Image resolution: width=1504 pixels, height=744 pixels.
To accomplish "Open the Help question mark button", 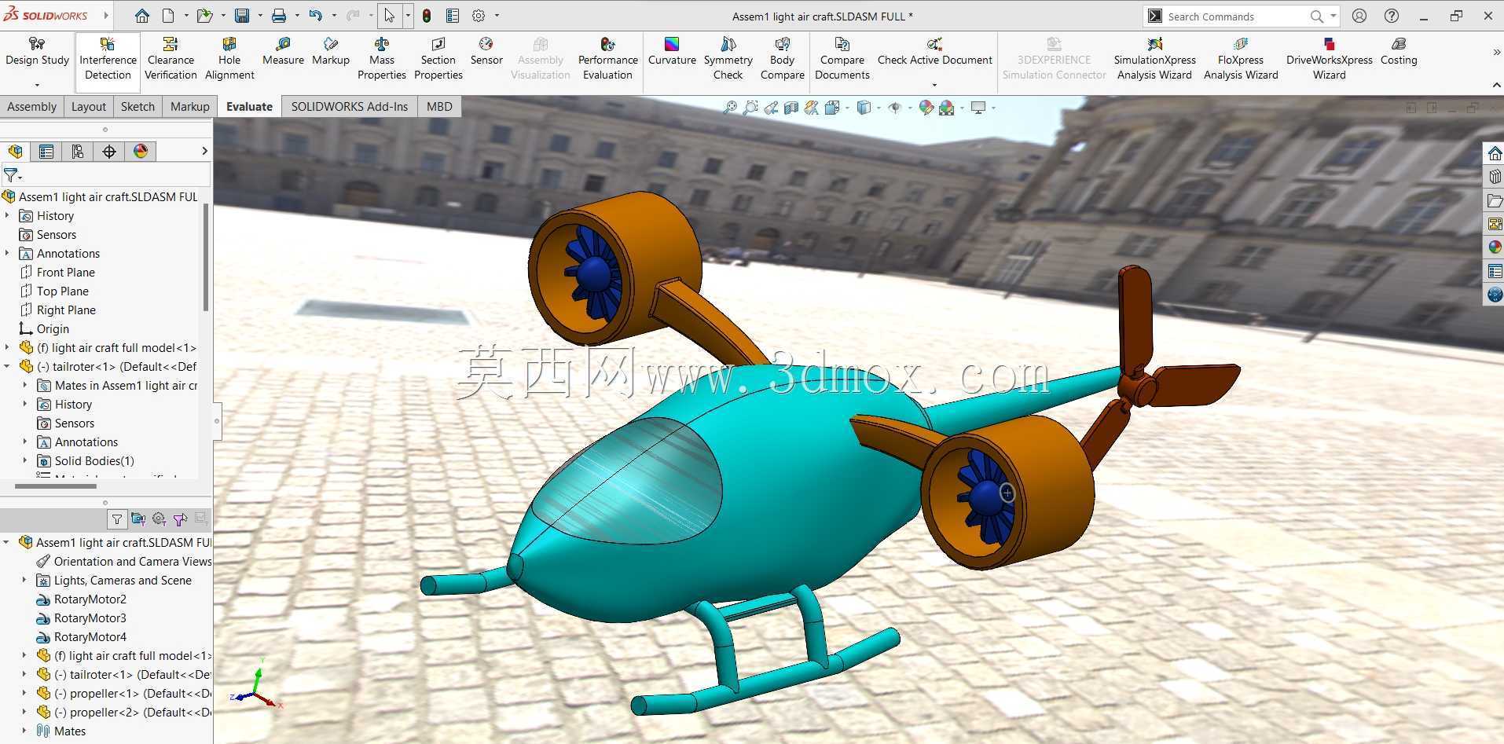I will point(1392,16).
